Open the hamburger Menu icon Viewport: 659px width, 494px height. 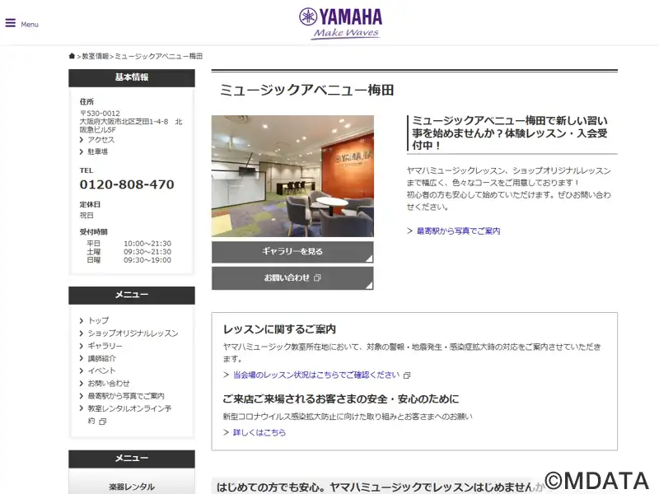pyautogui.click(x=11, y=23)
